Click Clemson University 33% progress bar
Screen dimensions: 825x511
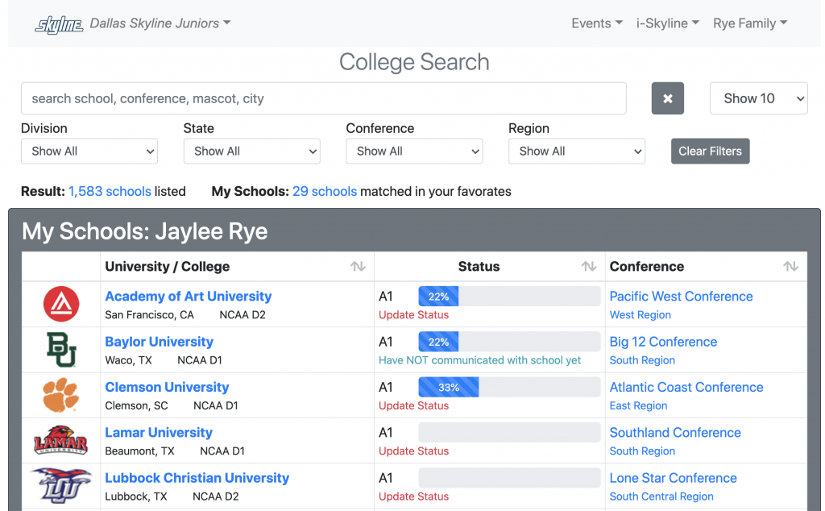pos(509,387)
